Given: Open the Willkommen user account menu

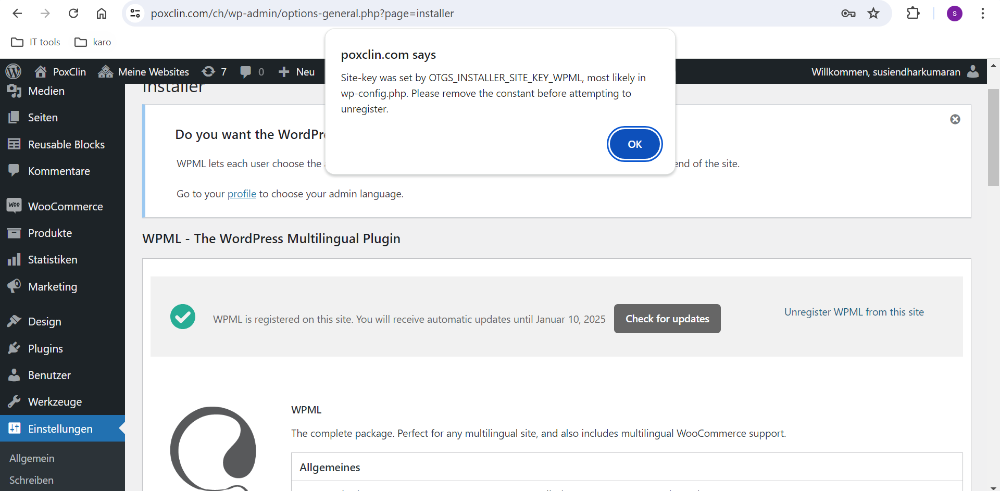Looking at the screenshot, I should (x=895, y=72).
